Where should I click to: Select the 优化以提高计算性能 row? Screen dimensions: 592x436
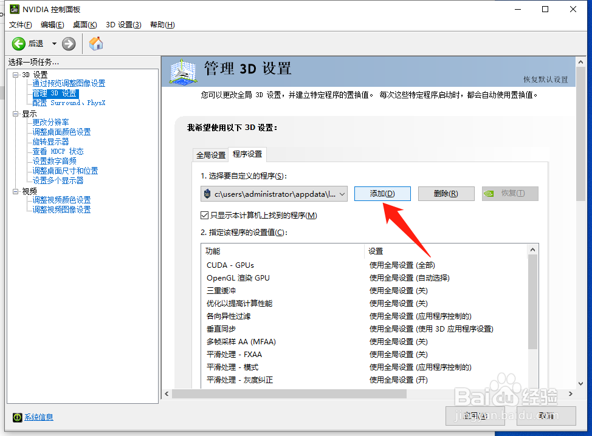[x=364, y=304]
